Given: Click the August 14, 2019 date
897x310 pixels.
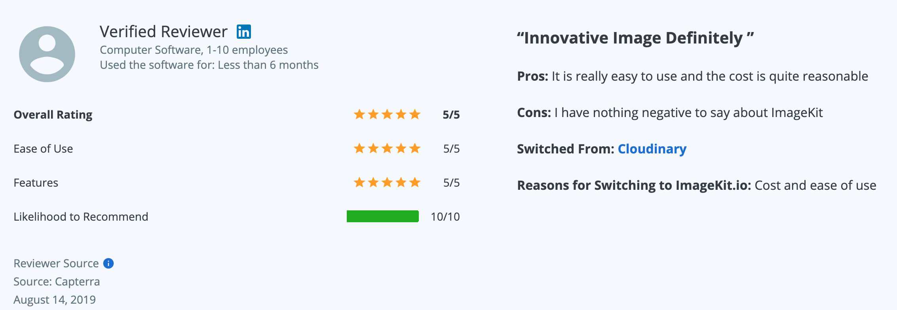Looking at the screenshot, I should click(x=55, y=300).
